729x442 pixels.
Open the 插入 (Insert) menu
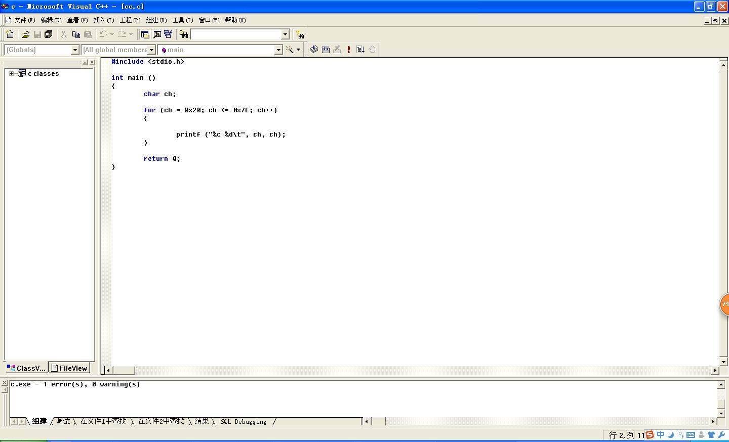103,20
